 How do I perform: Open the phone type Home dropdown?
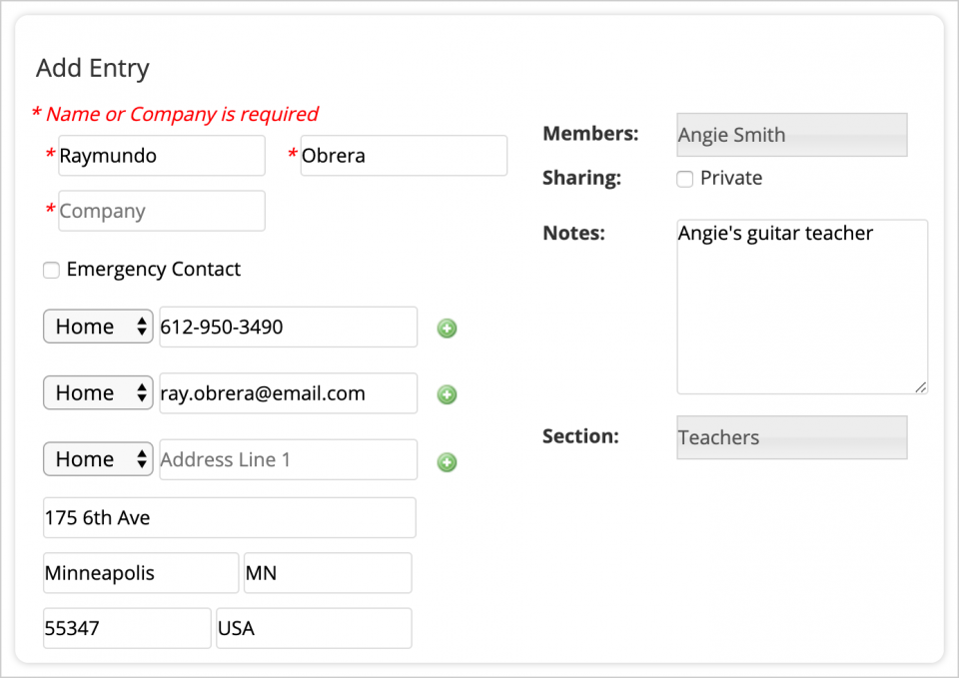pyautogui.click(x=98, y=327)
